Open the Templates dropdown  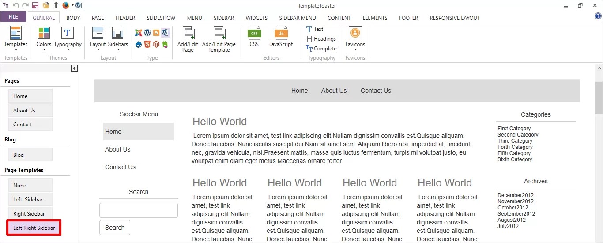16,39
